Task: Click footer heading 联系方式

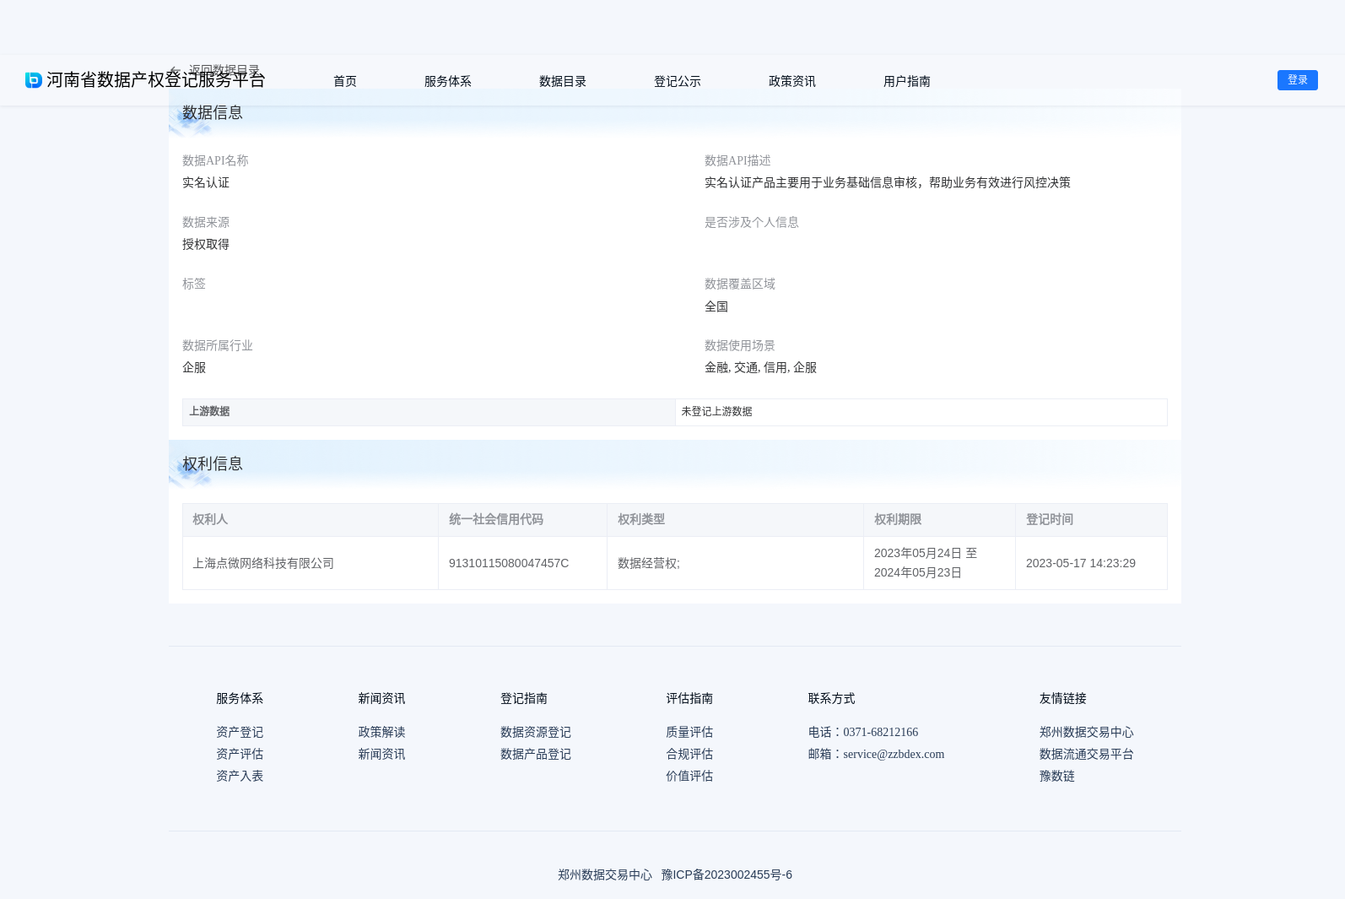Action: (831, 698)
